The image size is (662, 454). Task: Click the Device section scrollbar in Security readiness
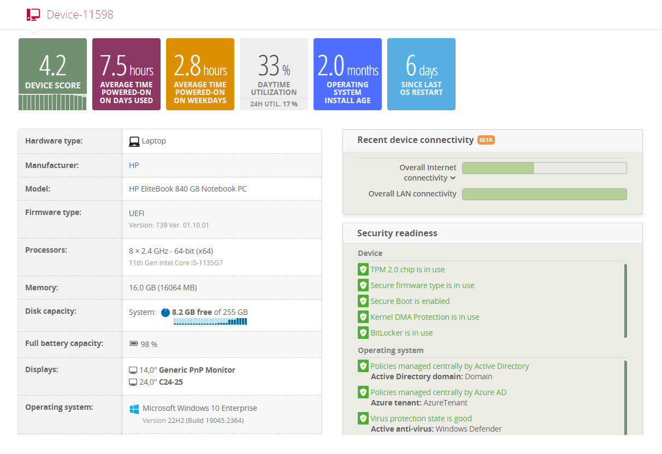(x=625, y=301)
